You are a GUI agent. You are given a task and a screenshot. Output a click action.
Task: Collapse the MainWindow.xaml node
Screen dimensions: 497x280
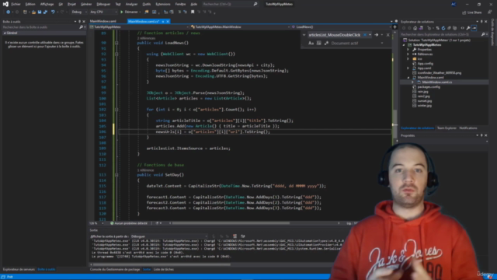click(408, 78)
